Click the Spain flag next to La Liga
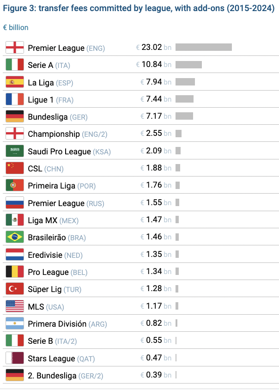279x390 pixels. (x=14, y=82)
